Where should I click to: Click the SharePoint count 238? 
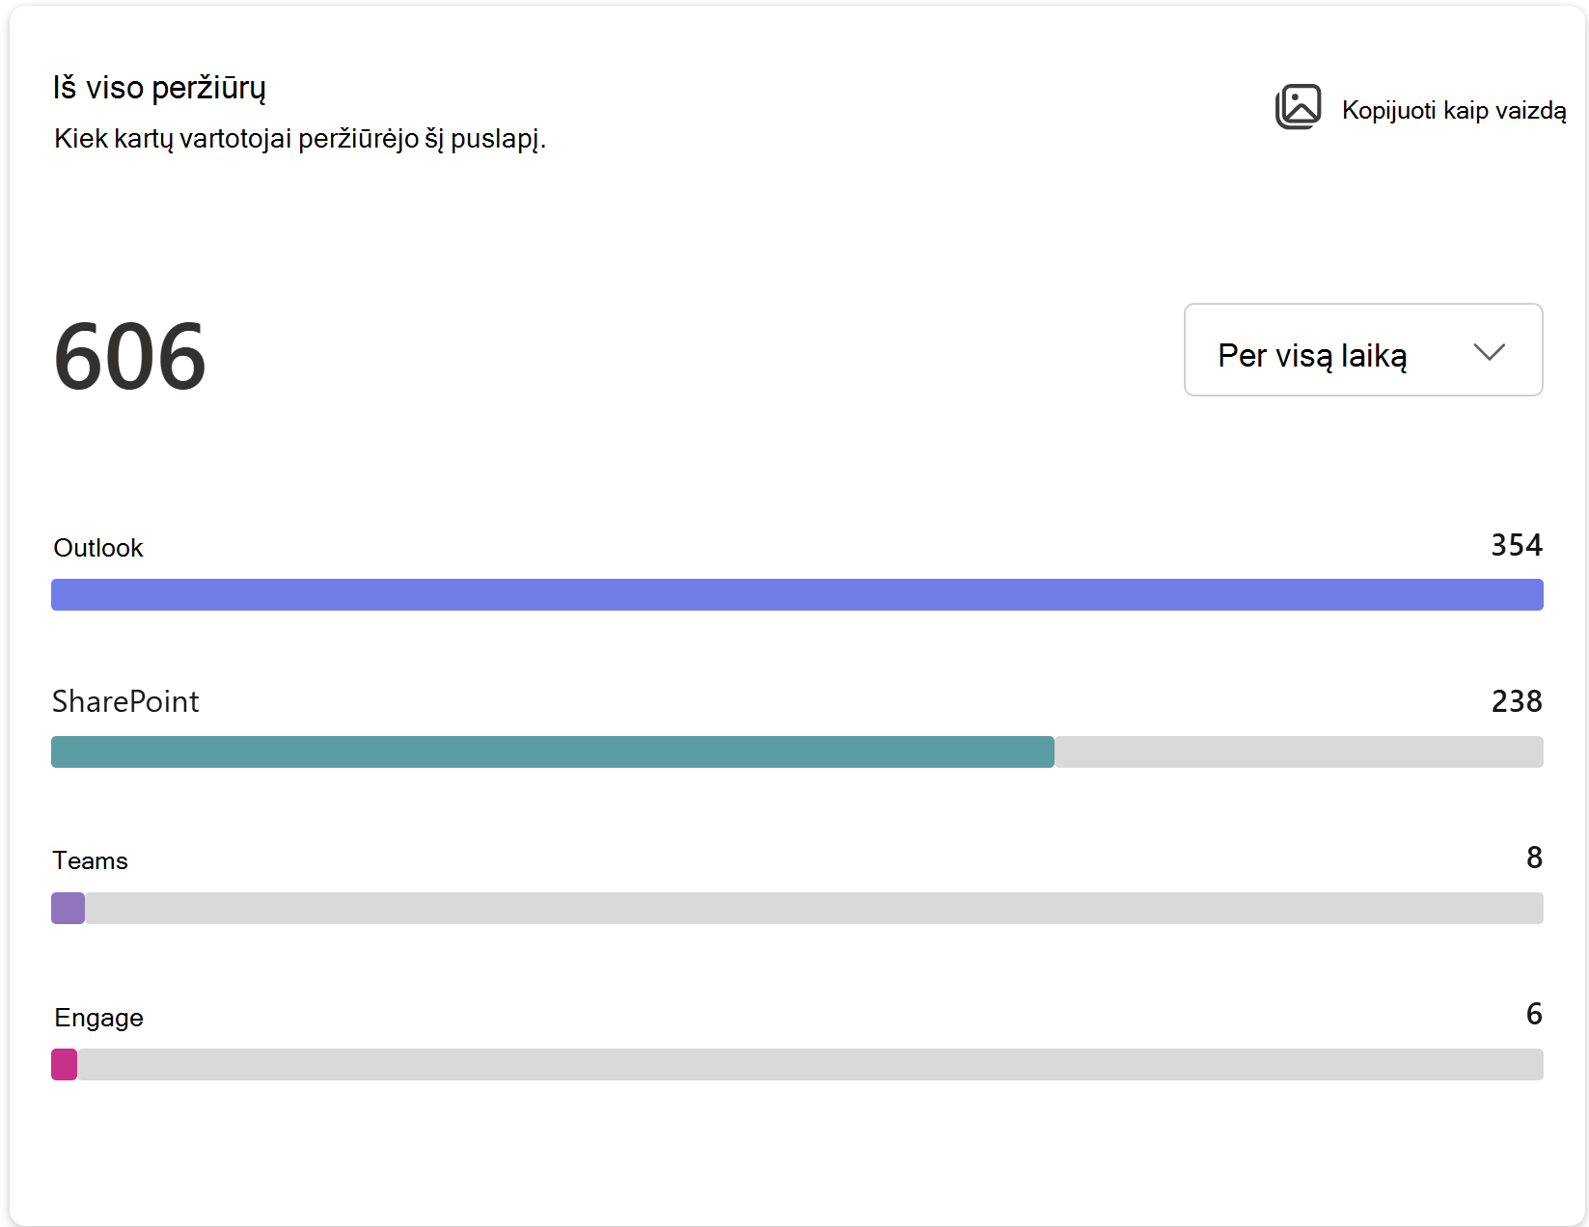[x=1517, y=701]
